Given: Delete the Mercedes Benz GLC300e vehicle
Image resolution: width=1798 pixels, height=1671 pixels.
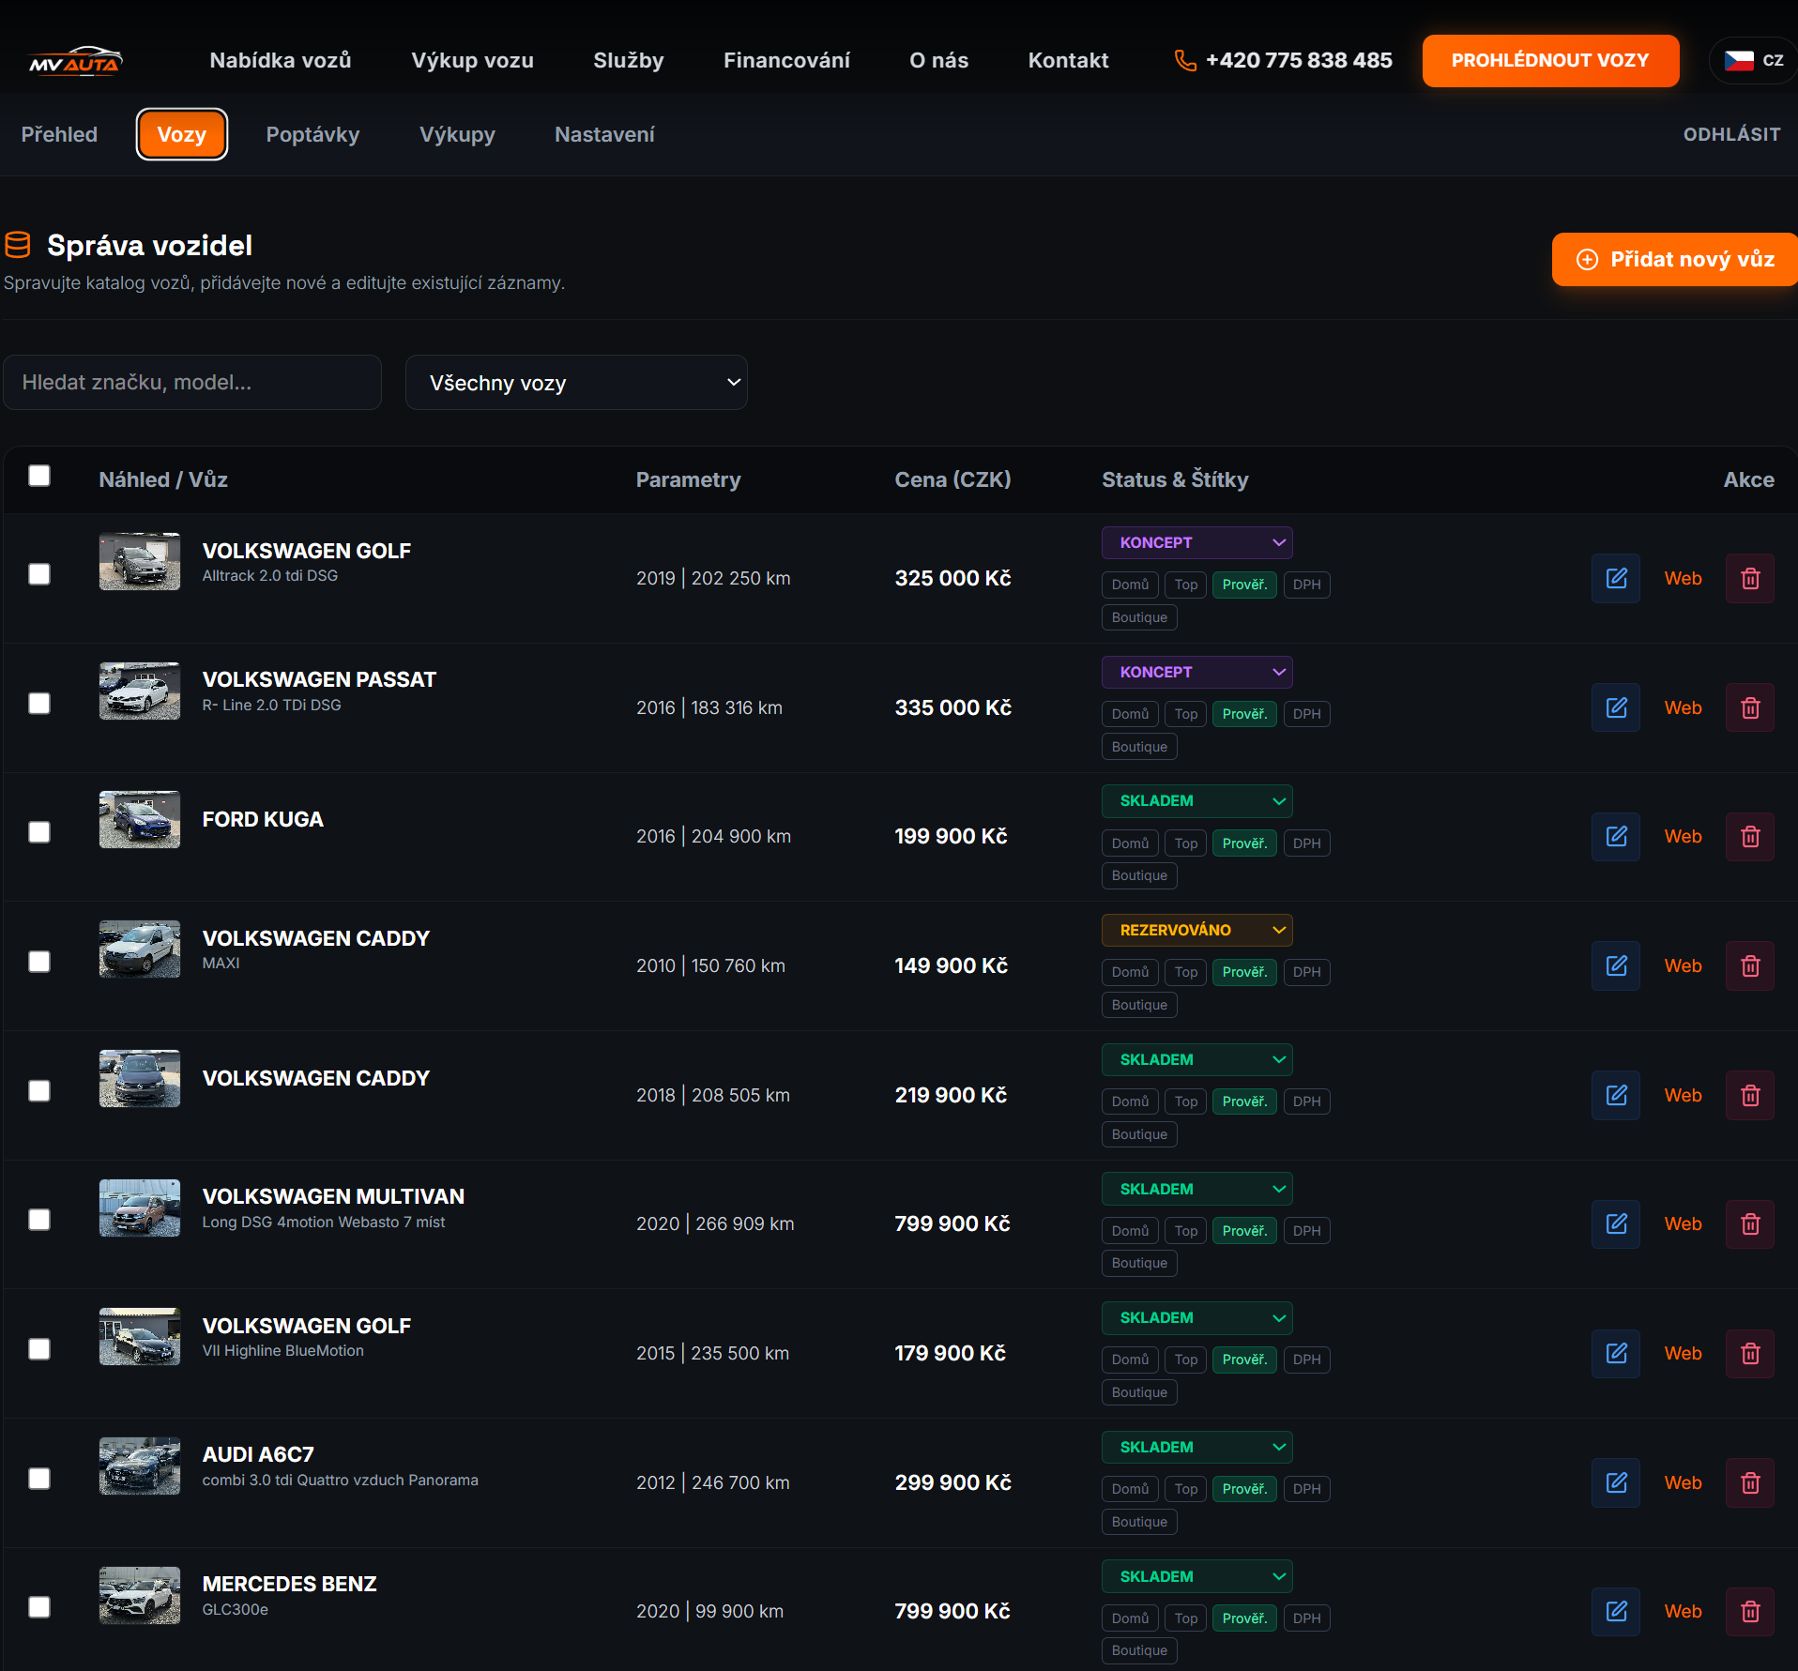Looking at the screenshot, I should 1750,1611.
